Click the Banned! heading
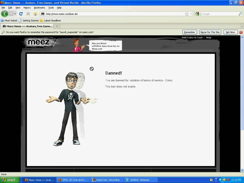 pos(113,73)
